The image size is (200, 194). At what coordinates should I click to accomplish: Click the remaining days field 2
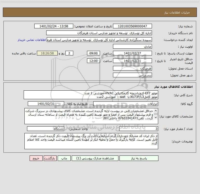pyautogui.click(x=69, y=53)
